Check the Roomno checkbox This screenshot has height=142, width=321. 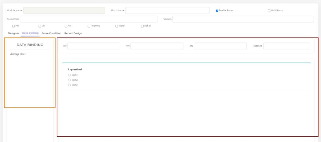click(x=89, y=26)
